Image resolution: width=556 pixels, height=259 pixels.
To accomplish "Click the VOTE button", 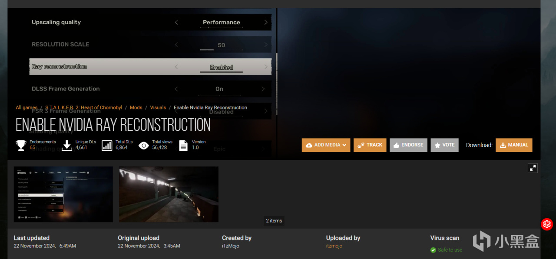I will pos(444,145).
